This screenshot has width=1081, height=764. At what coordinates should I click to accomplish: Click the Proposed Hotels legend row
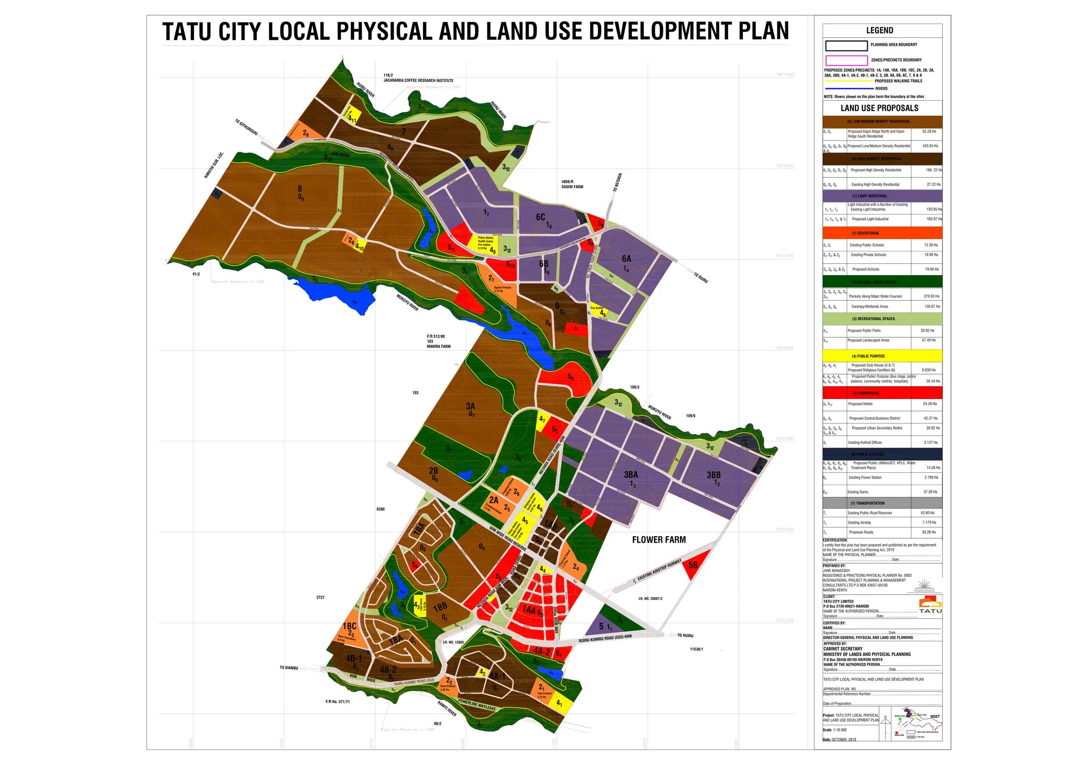[882, 404]
